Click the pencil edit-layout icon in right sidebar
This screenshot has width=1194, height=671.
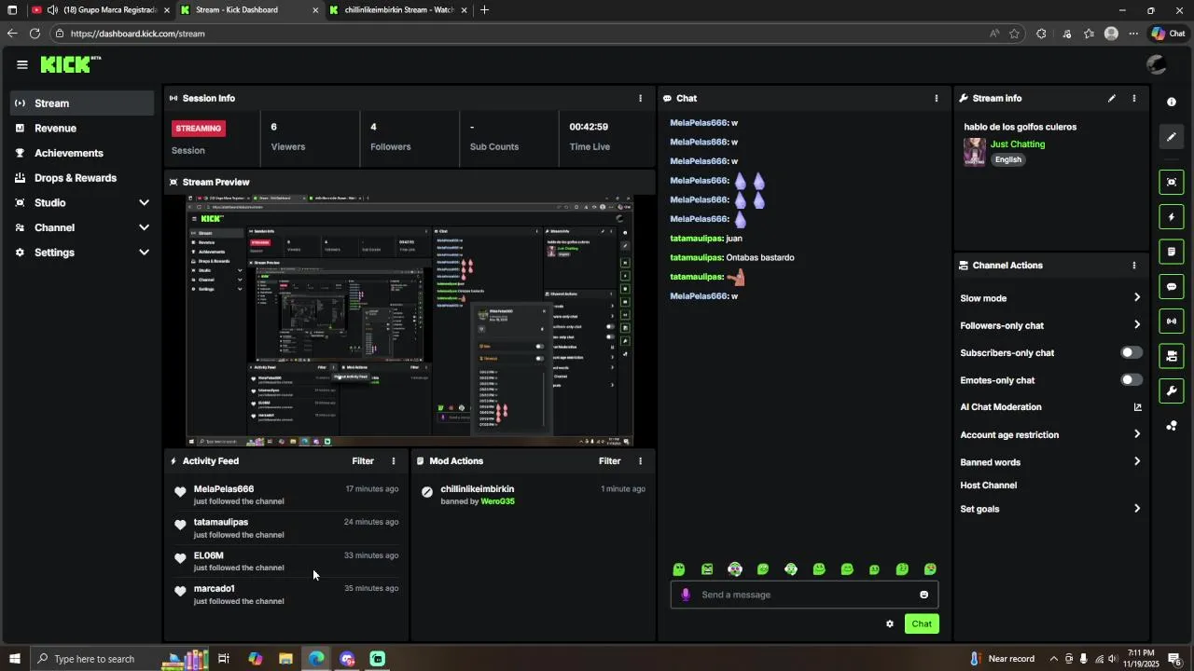pos(1172,137)
